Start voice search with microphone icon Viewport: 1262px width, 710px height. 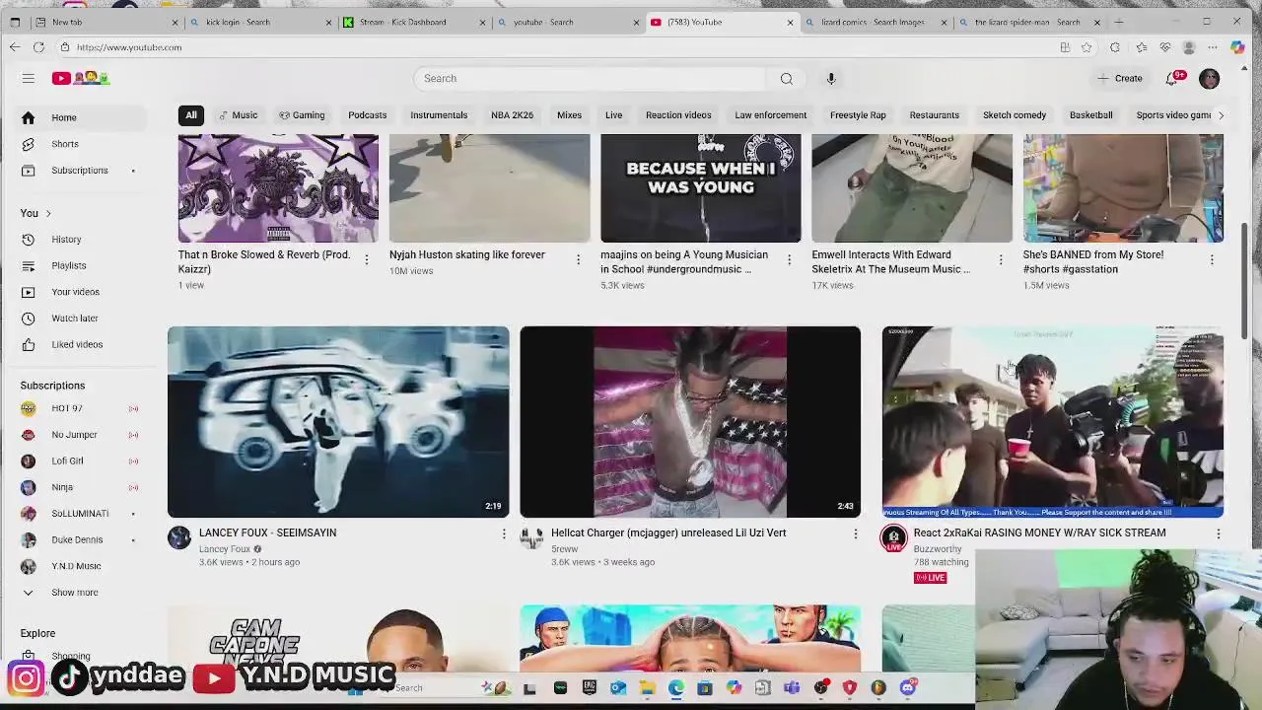(x=831, y=78)
